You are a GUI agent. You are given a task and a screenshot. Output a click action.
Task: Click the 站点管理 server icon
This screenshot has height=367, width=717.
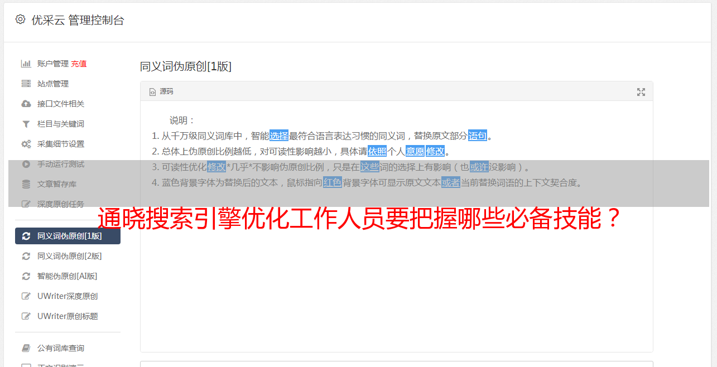click(26, 84)
